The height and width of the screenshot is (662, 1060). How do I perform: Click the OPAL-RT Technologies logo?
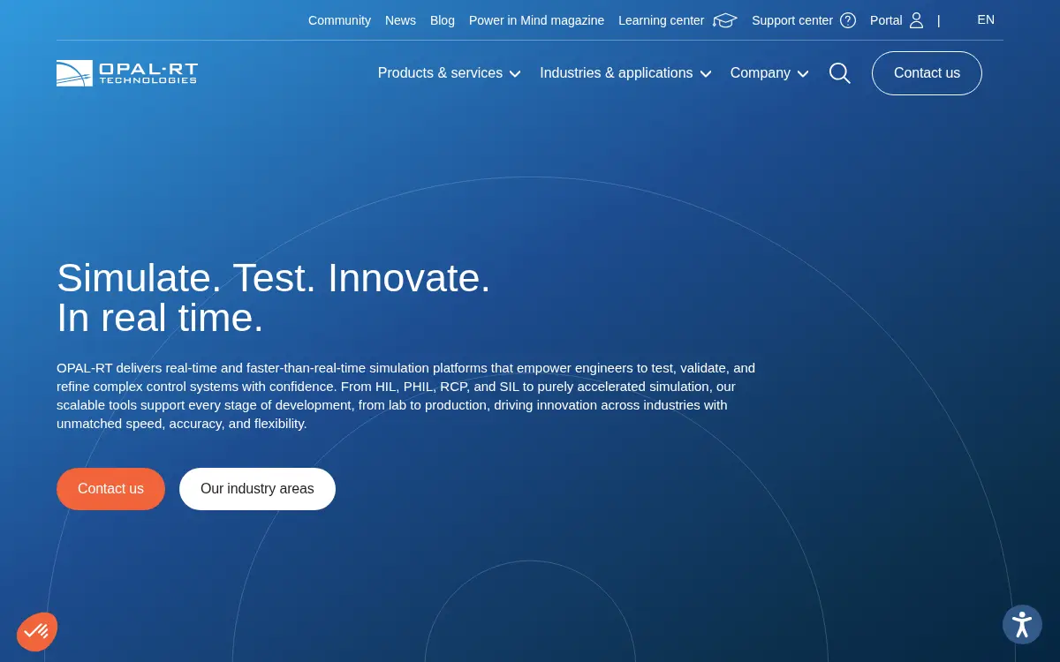click(x=127, y=73)
